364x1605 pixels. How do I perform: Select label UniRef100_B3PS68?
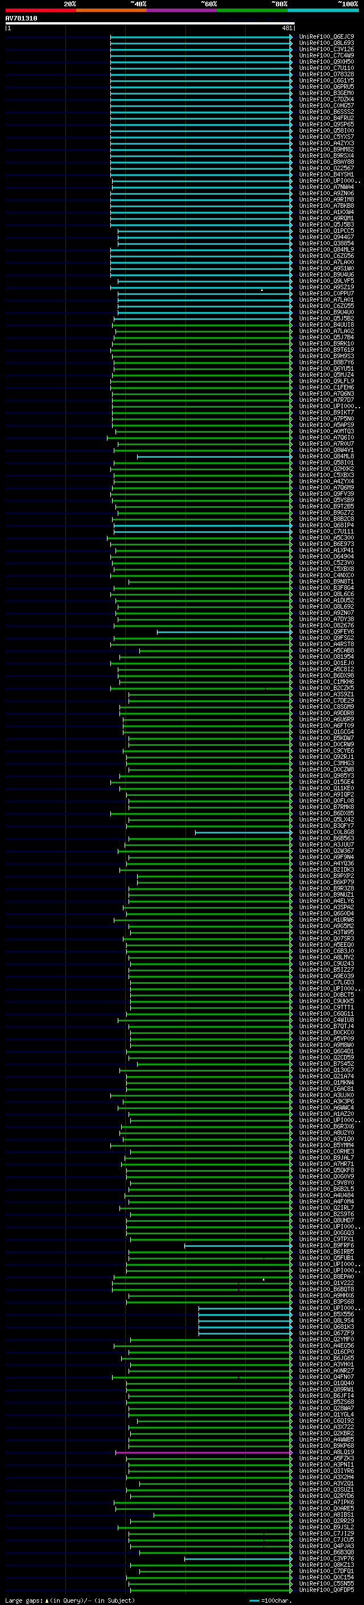click(326, 1302)
